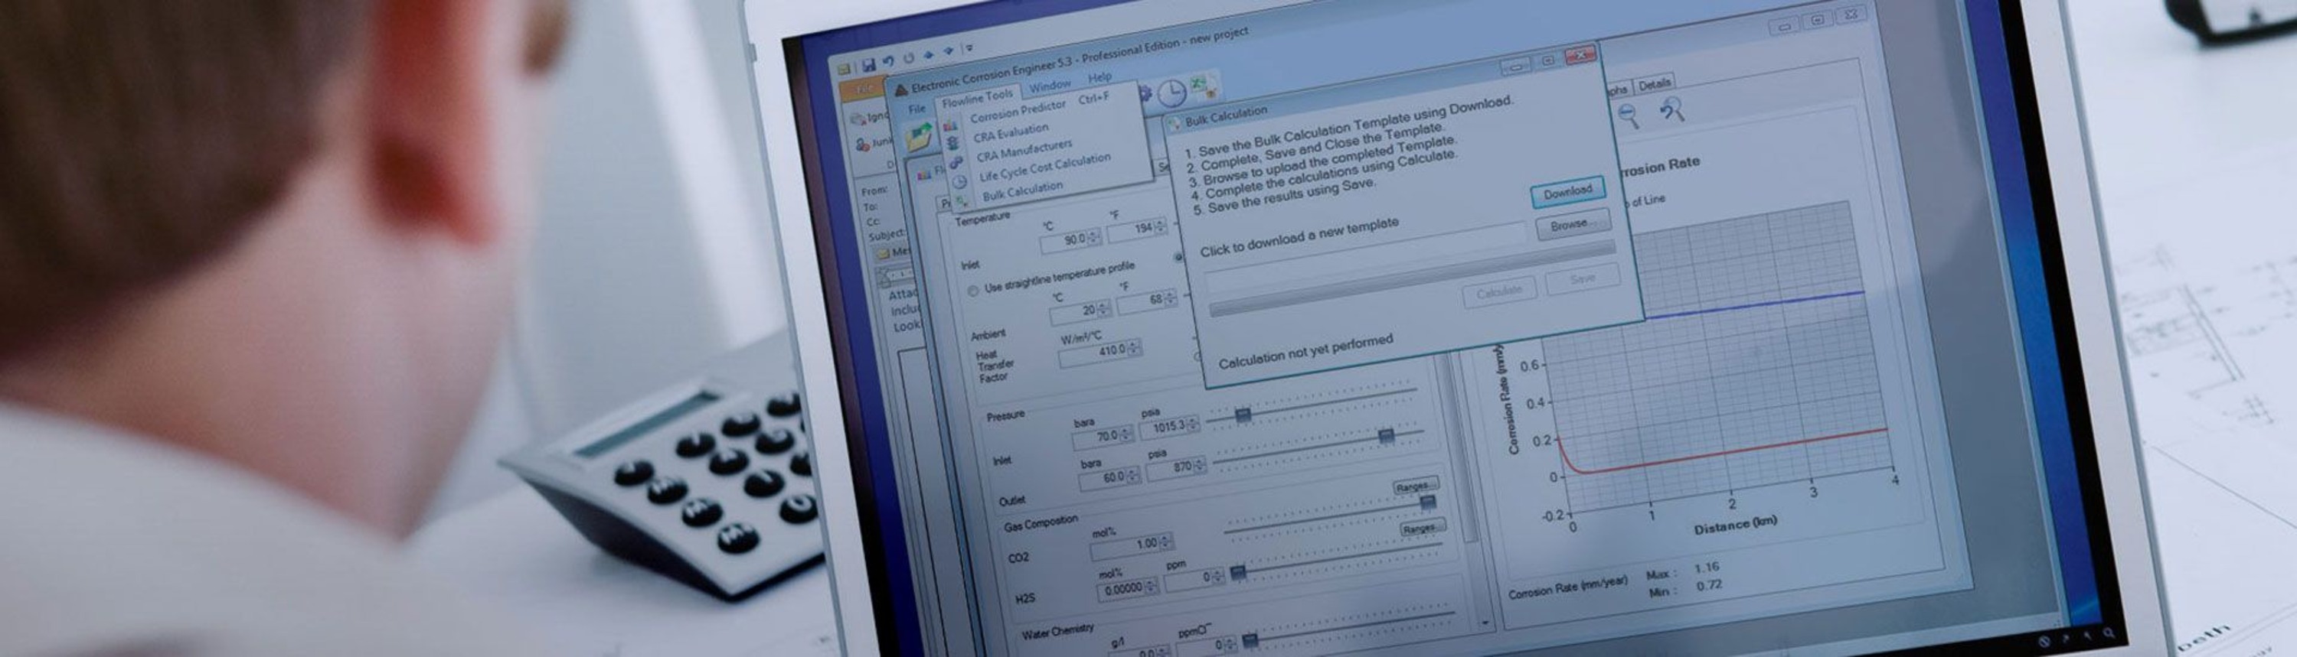Image resolution: width=2297 pixels, height=657 pixels.
Task: Click the Excel spreadsheet icon in the toolbar
Action: coord(1201,86)
